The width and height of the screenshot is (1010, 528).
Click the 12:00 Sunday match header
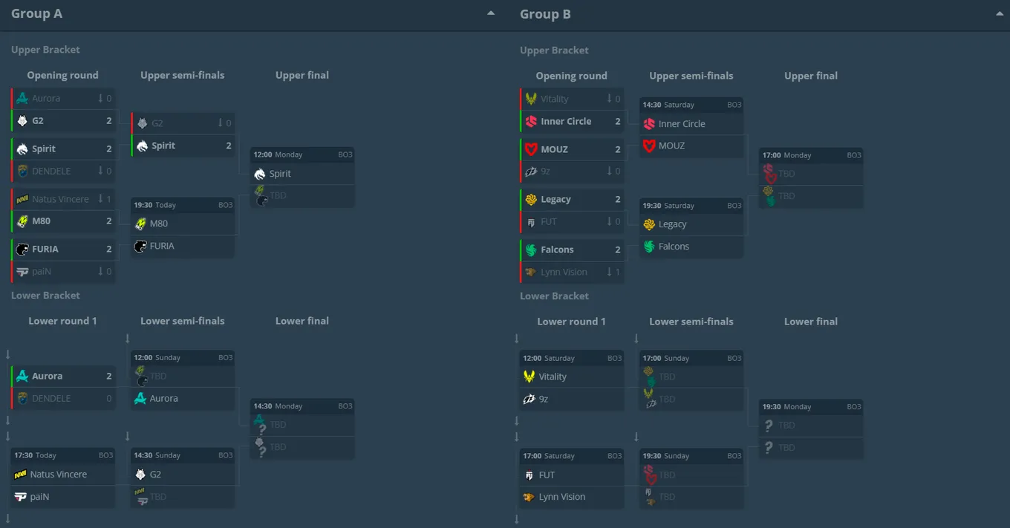tap(183, 357)
